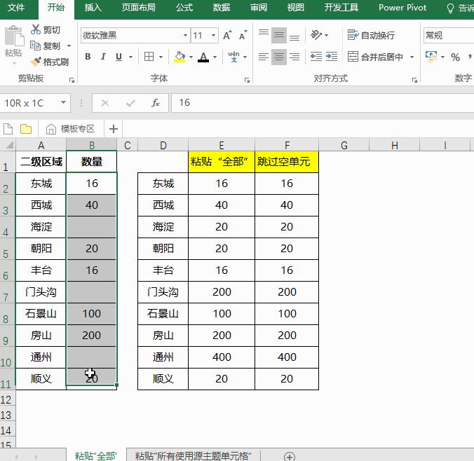The height and width of the screenshot is (461, 474).
Task: Open the font name combo box dropdown
Action: point(185,35)
